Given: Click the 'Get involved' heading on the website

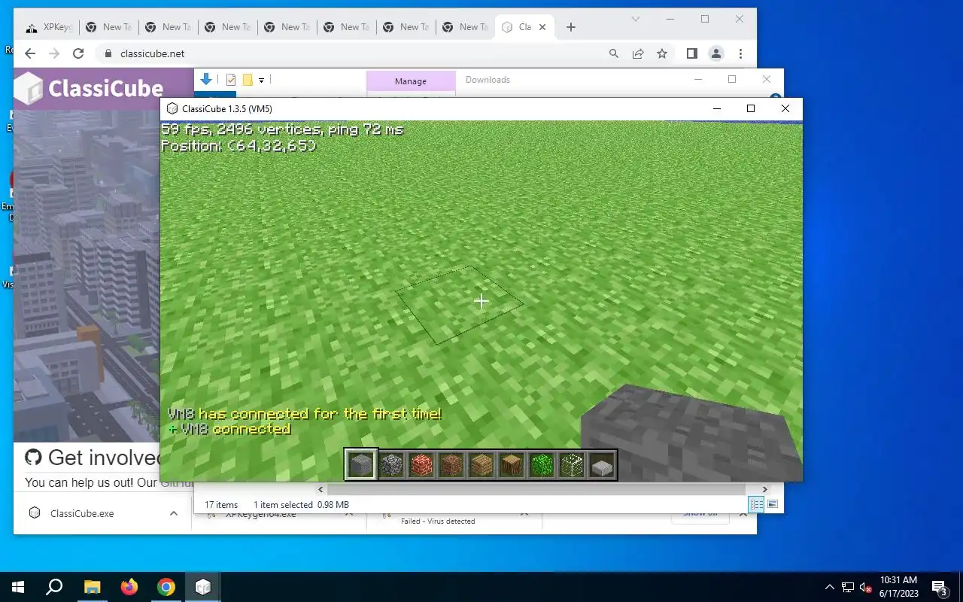Looking at the screenshot, I should pyautogui.click(x=105, y=458).
